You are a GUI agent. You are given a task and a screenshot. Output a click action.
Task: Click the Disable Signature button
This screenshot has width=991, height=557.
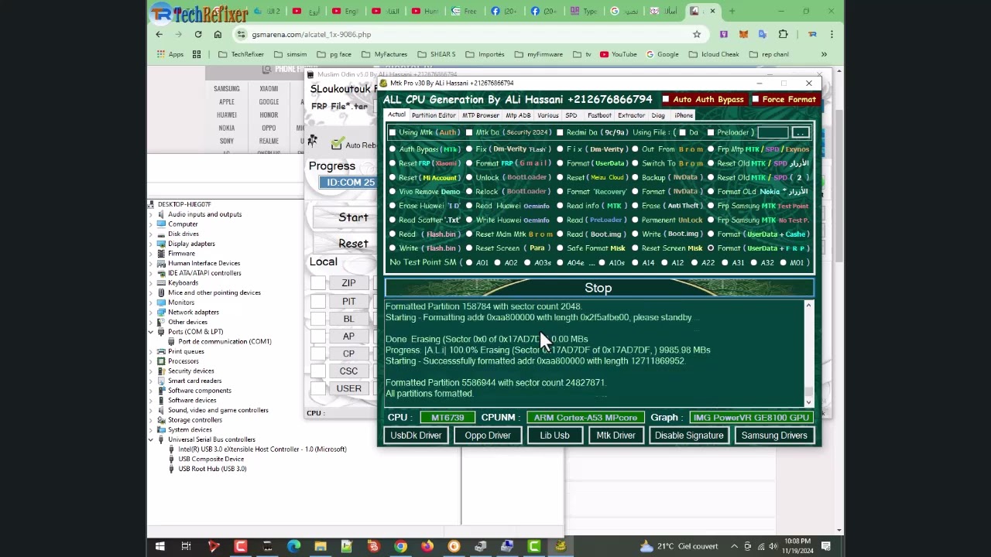(x=689, y=436)
